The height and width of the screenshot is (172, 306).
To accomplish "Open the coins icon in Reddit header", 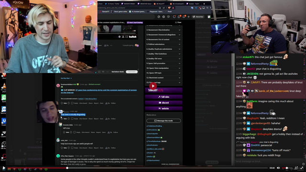I will click(x=164, y=17).
